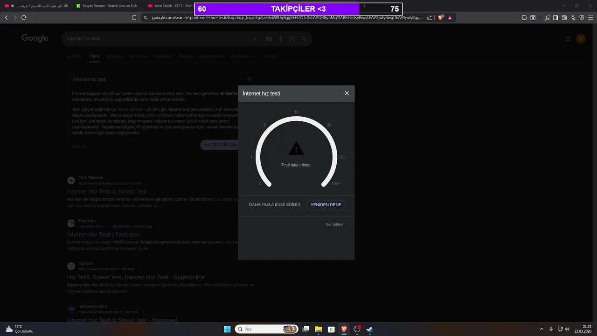Image resolution: width=597 pixels, height=336 pixels.
Task: Start voice search with microphone icon
Action: [280, 39]
